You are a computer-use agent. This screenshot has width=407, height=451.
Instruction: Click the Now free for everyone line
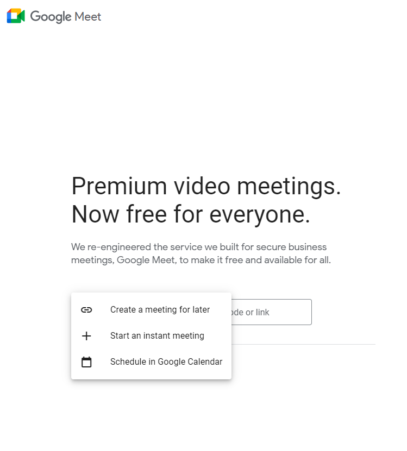(191, 214)
